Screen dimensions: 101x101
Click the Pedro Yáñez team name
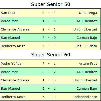(11, 63)
